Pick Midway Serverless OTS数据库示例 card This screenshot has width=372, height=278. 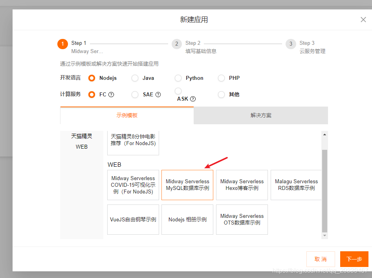[242, 219]
